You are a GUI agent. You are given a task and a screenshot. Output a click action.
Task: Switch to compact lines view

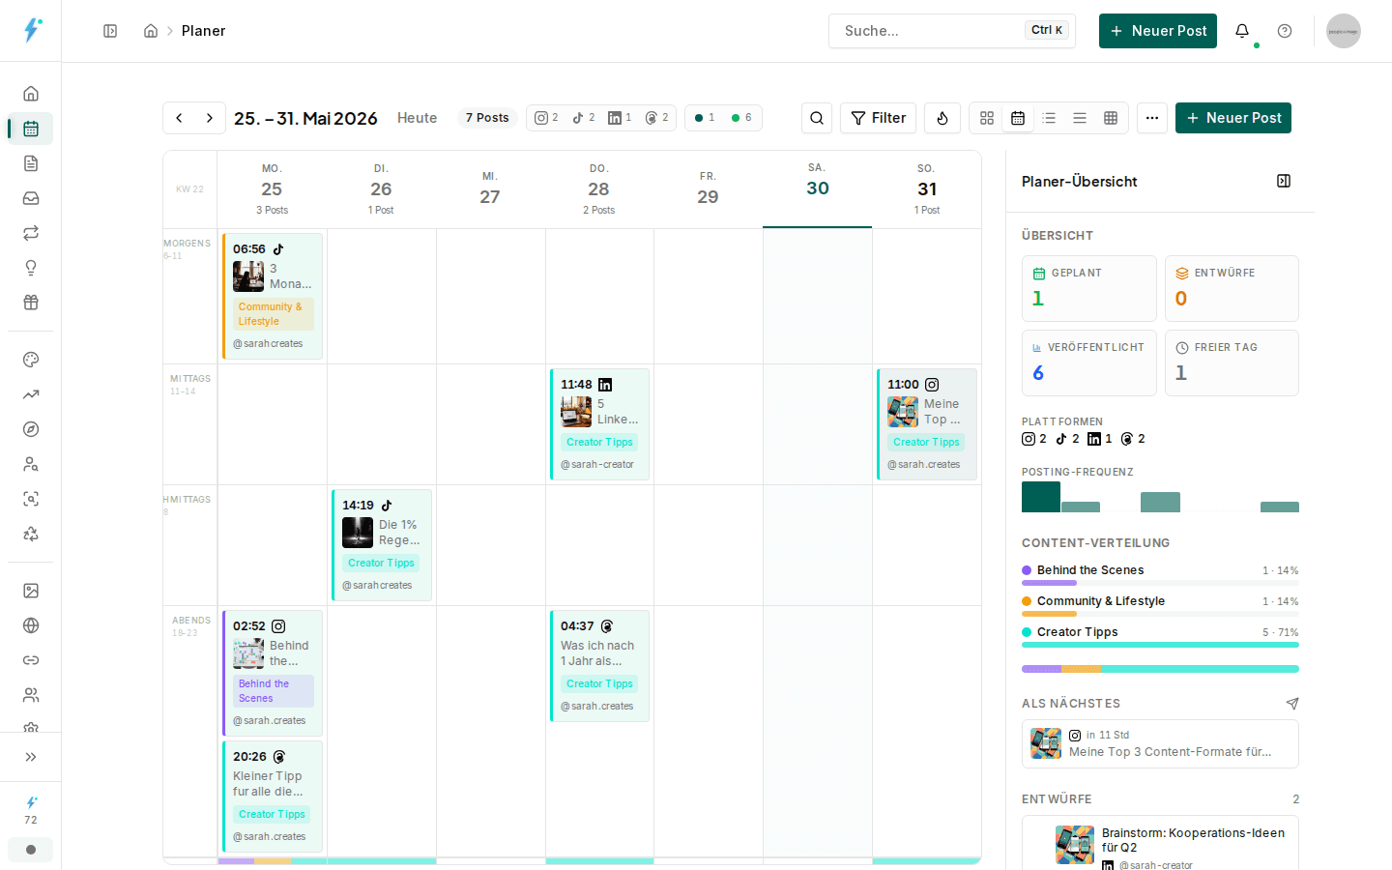(x=1080, y=118)
